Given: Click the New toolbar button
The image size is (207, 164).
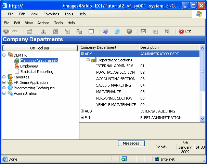Looking at the screenshot, I should [x=10, y=31].
